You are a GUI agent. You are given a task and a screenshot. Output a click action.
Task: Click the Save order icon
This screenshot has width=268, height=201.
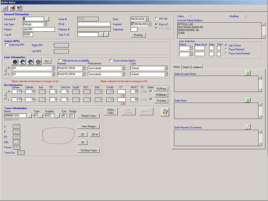(5, 8)
